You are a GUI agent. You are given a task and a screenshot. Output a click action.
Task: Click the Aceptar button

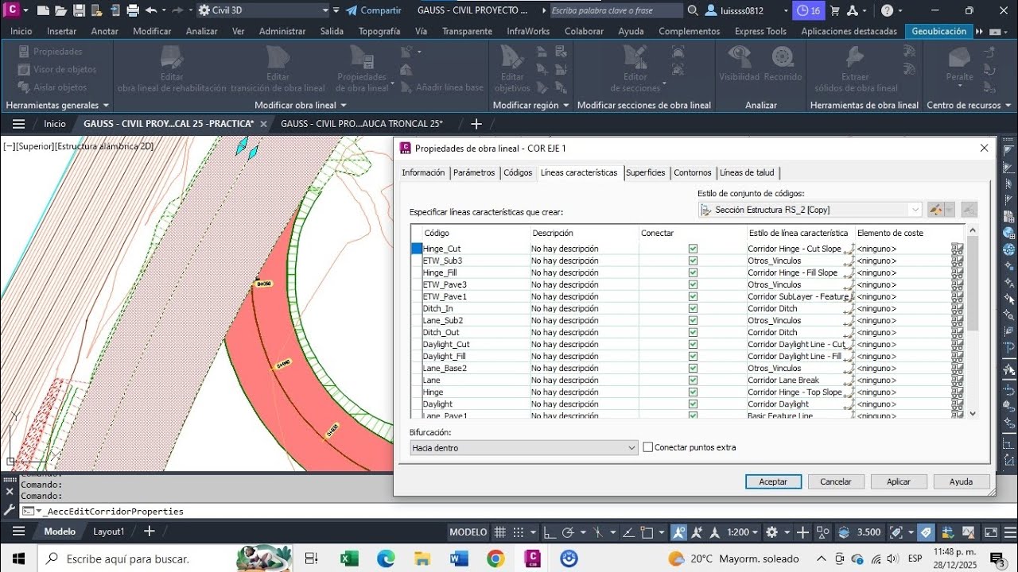[x=773, y=481]
